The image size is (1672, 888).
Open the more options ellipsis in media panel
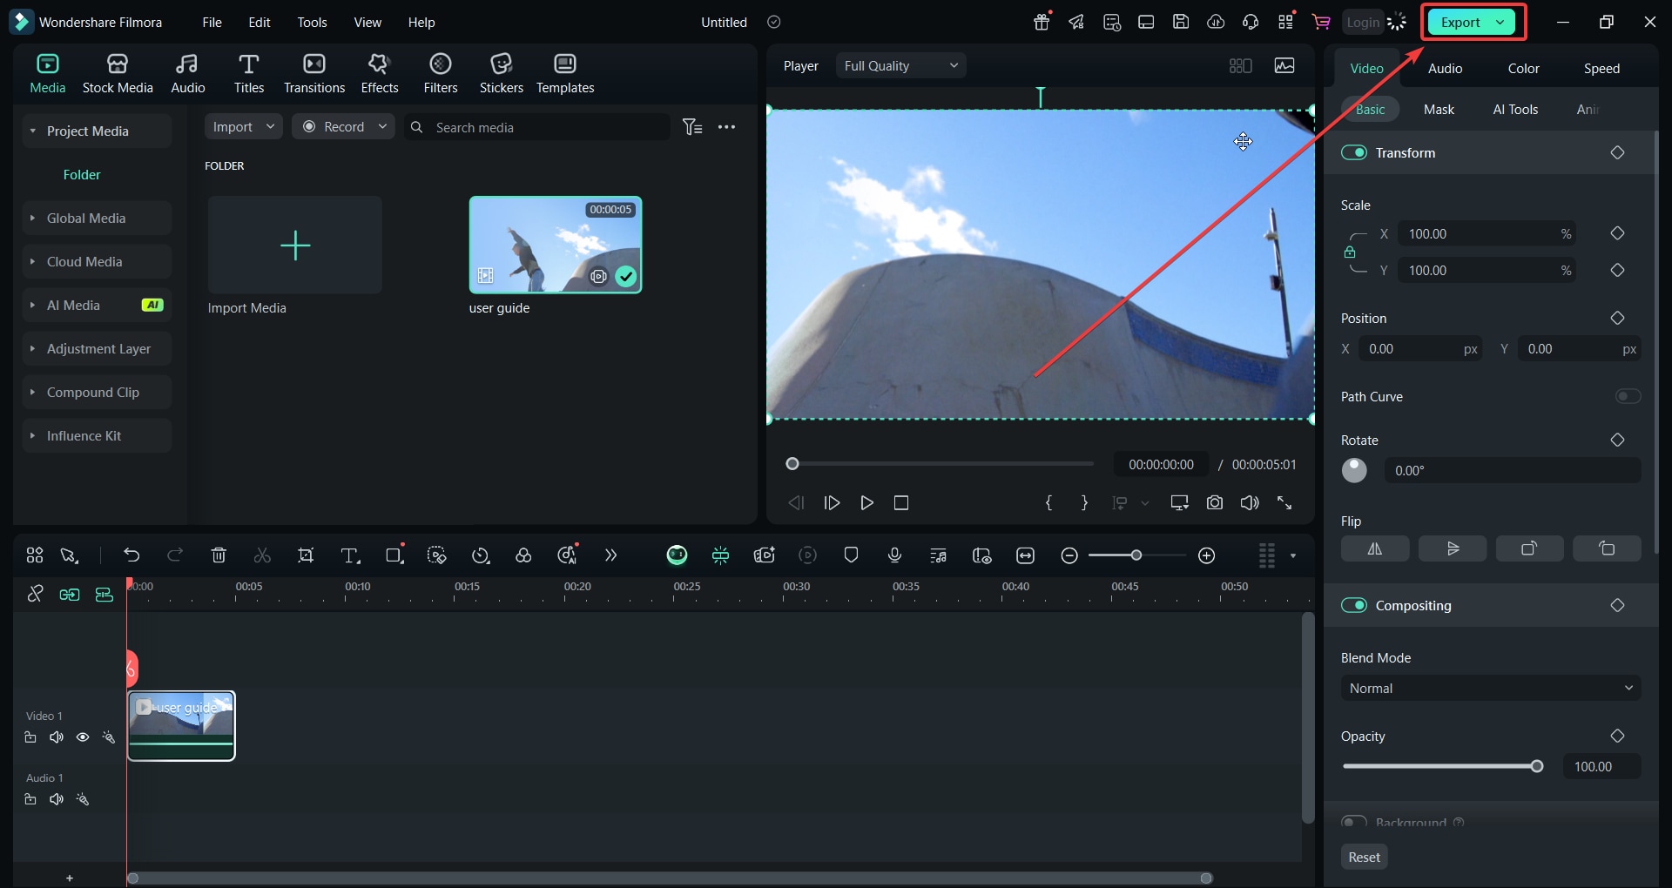[726, 127]
